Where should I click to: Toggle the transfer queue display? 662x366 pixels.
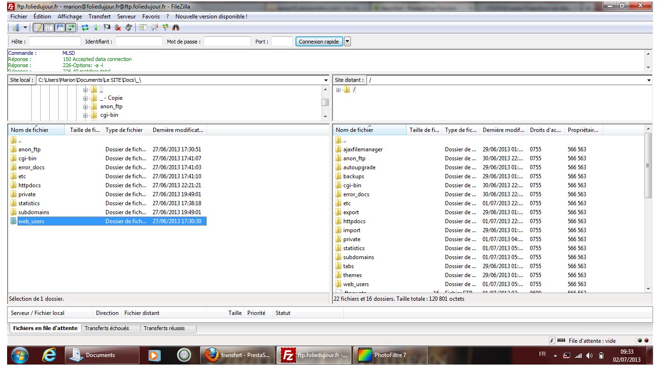[x=71, y=27]
